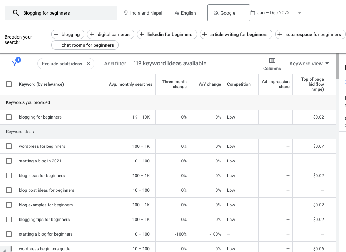Click the 'Keyword ideas' section header
This screenshot has height=252, width=346.
tap(20, 132)
